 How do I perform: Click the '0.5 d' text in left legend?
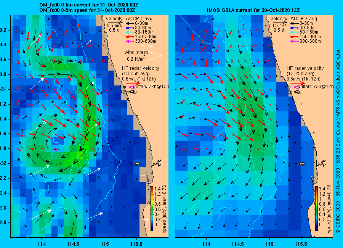[114, 30]
